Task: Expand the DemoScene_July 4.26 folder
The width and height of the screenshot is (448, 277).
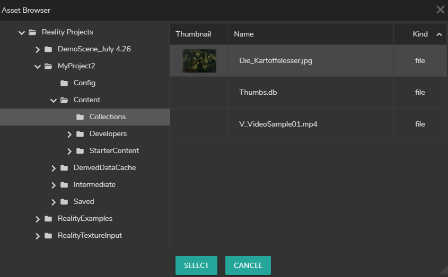Action: tap(38, 50)
